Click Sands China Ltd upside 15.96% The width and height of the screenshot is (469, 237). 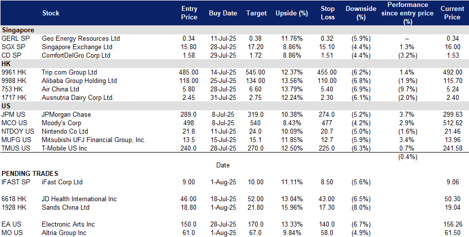point(291,207)
